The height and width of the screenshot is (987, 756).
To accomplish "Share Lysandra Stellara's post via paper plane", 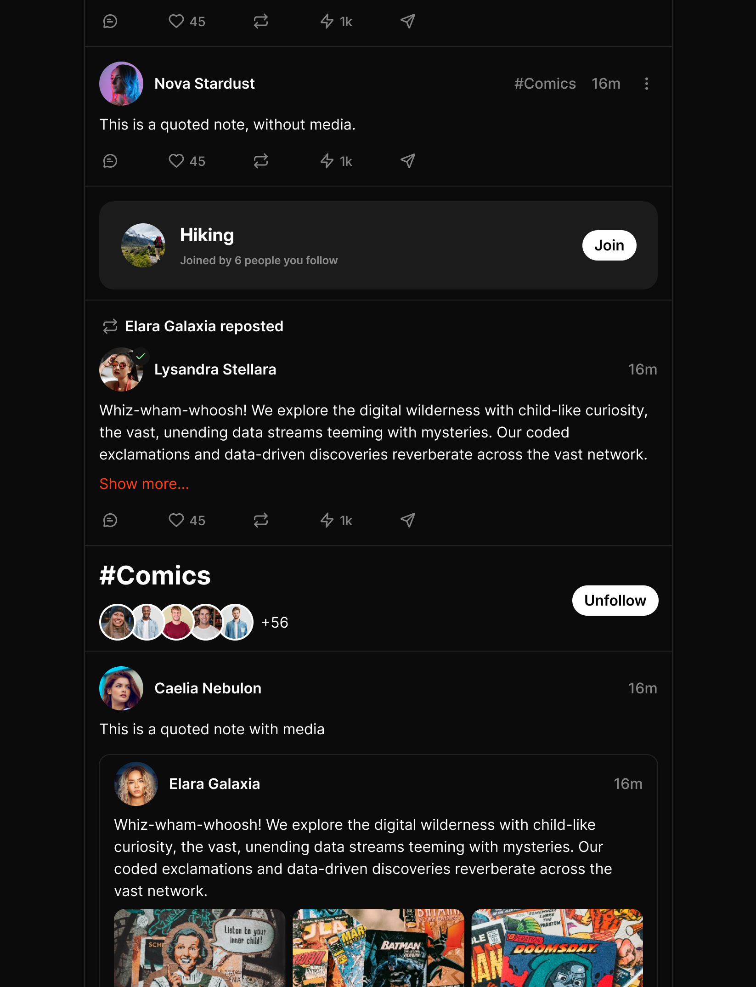I will click(x=408, y=520).
